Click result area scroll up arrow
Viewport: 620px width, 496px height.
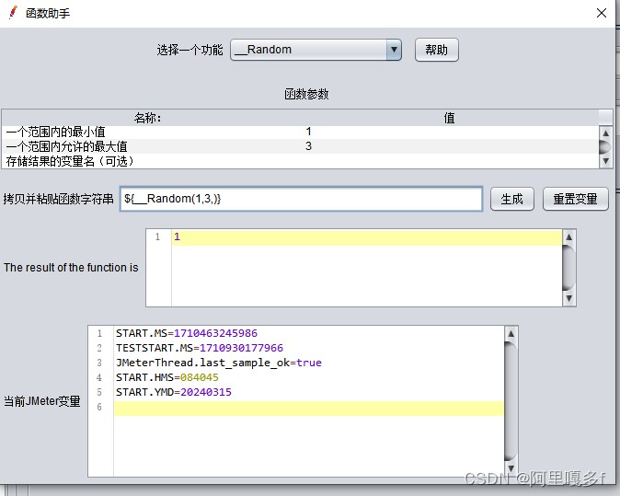click(x=569, y=236)
